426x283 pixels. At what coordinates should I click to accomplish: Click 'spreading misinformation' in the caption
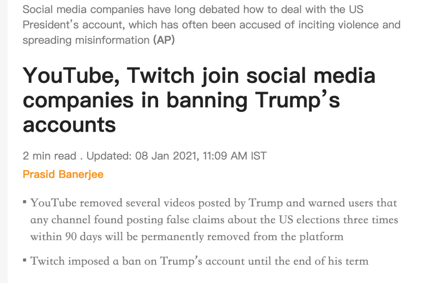click(x=86, y=40)
